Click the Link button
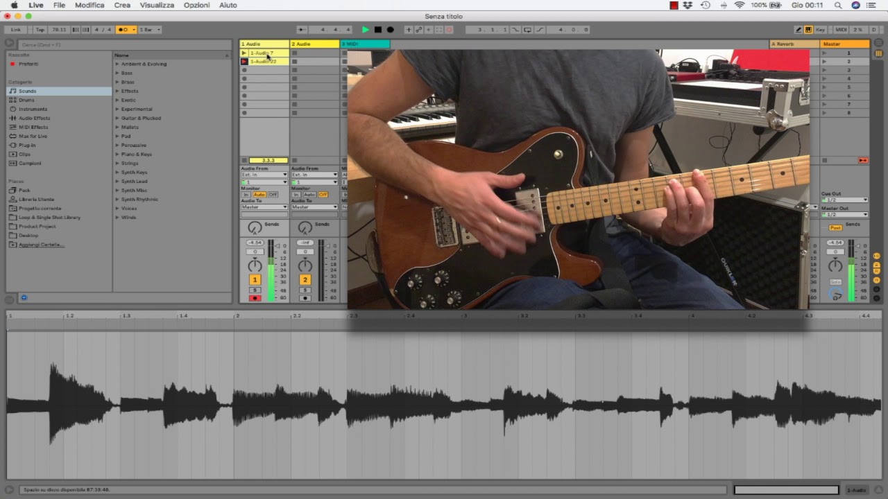The image size is (888, 499). pyautogui.click(x=15, y=30)
